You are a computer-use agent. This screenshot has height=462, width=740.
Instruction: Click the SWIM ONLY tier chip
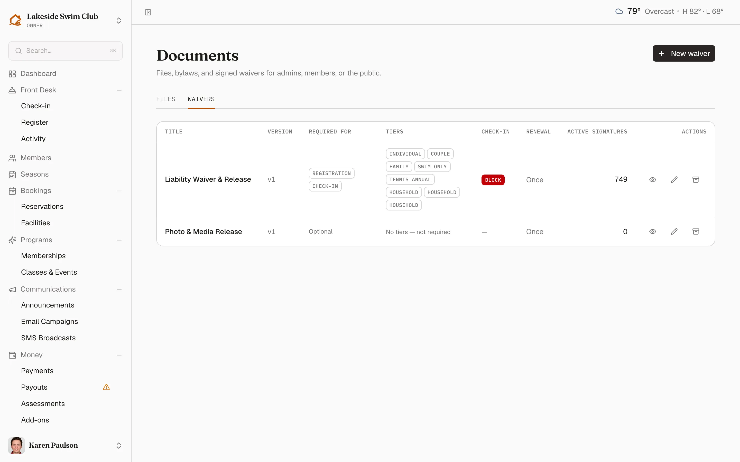(432, 167)
